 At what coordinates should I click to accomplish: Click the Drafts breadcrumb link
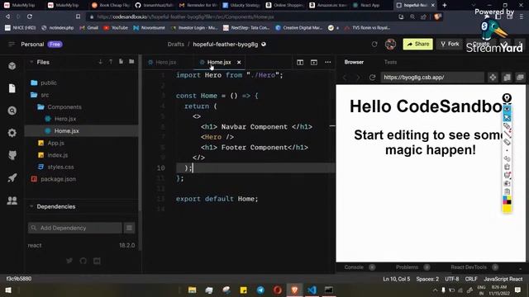[176, 44]
